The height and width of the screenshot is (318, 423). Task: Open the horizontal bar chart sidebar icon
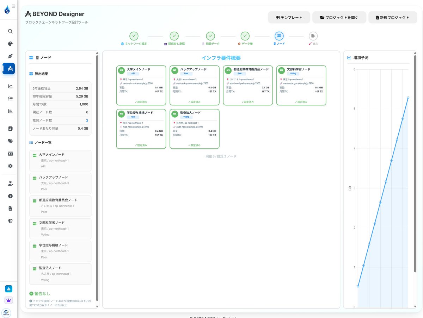point(10,111)
